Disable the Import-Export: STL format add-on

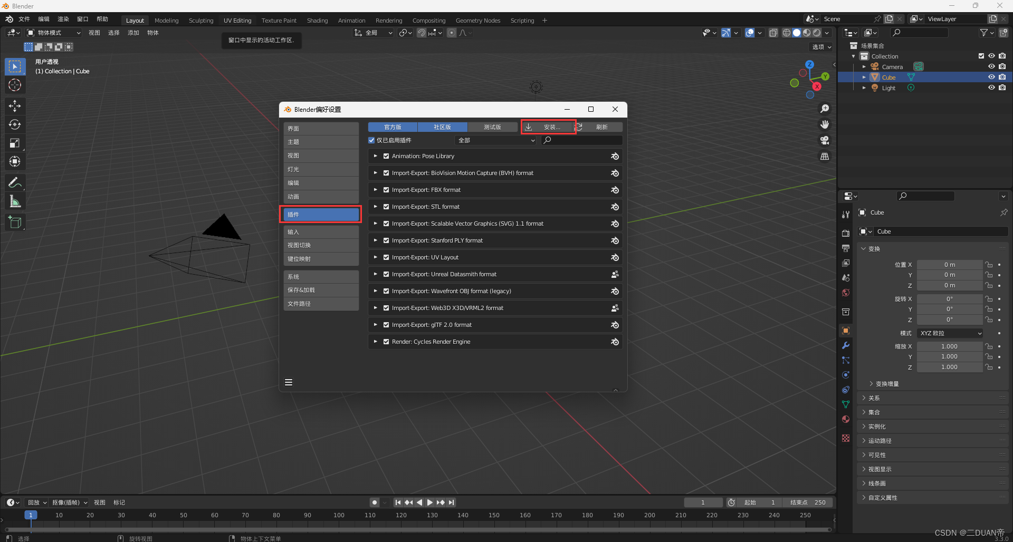click(386, 207)
